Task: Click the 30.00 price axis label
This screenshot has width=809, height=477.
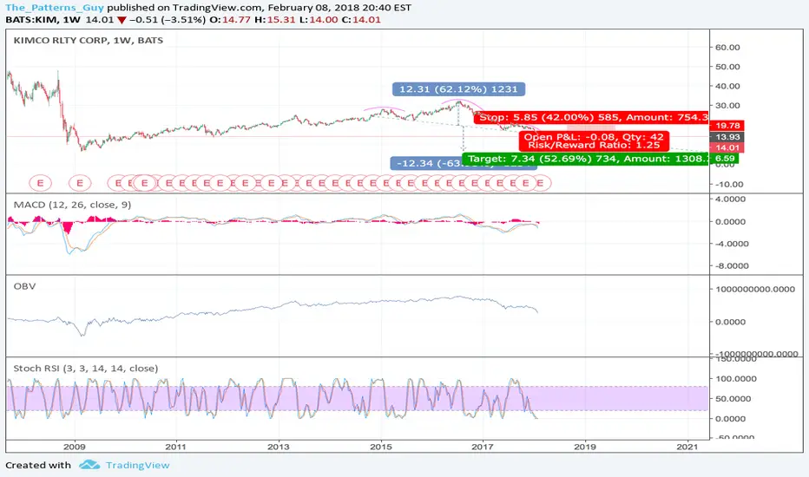Action: click(727, 106)
